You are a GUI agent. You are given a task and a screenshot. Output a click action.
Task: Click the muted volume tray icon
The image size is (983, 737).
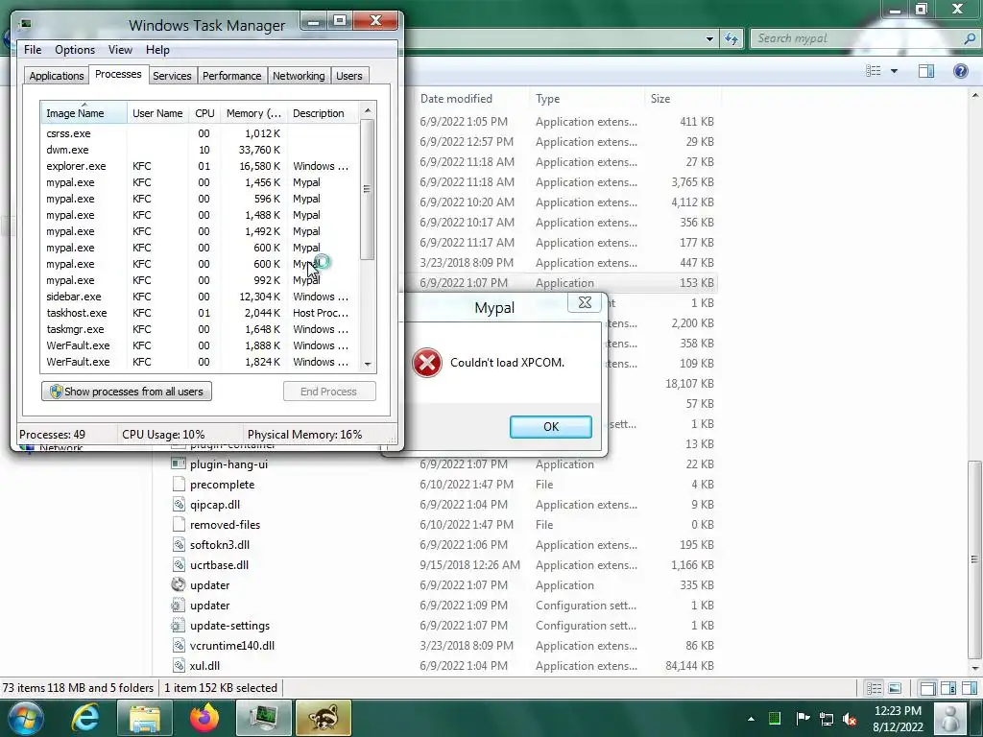(x=851, y=719)
